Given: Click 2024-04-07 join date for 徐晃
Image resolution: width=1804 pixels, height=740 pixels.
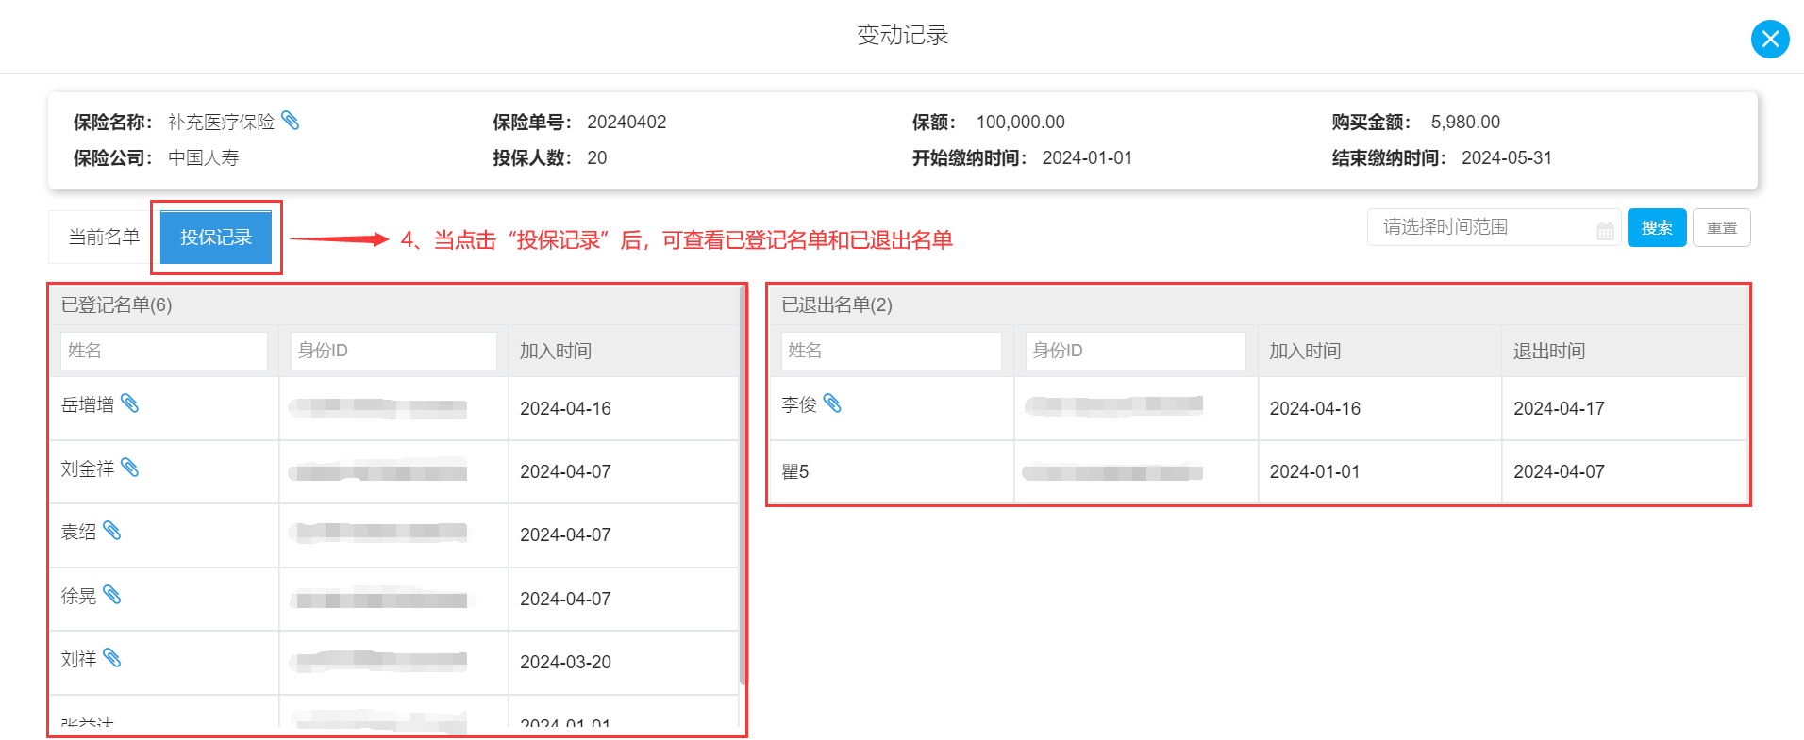Looking at the screenshot, I should coord(565,599).
